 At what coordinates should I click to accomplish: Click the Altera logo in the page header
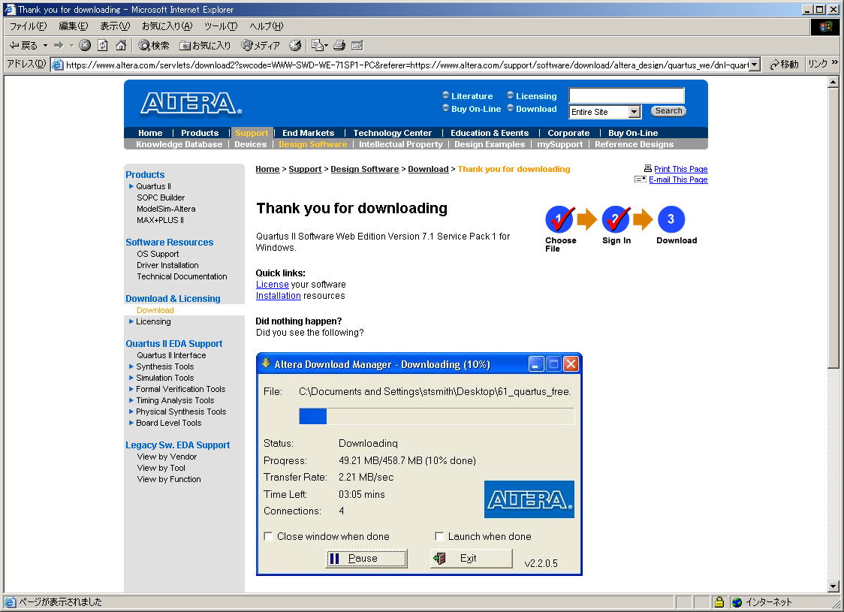[x=191, y=103]
